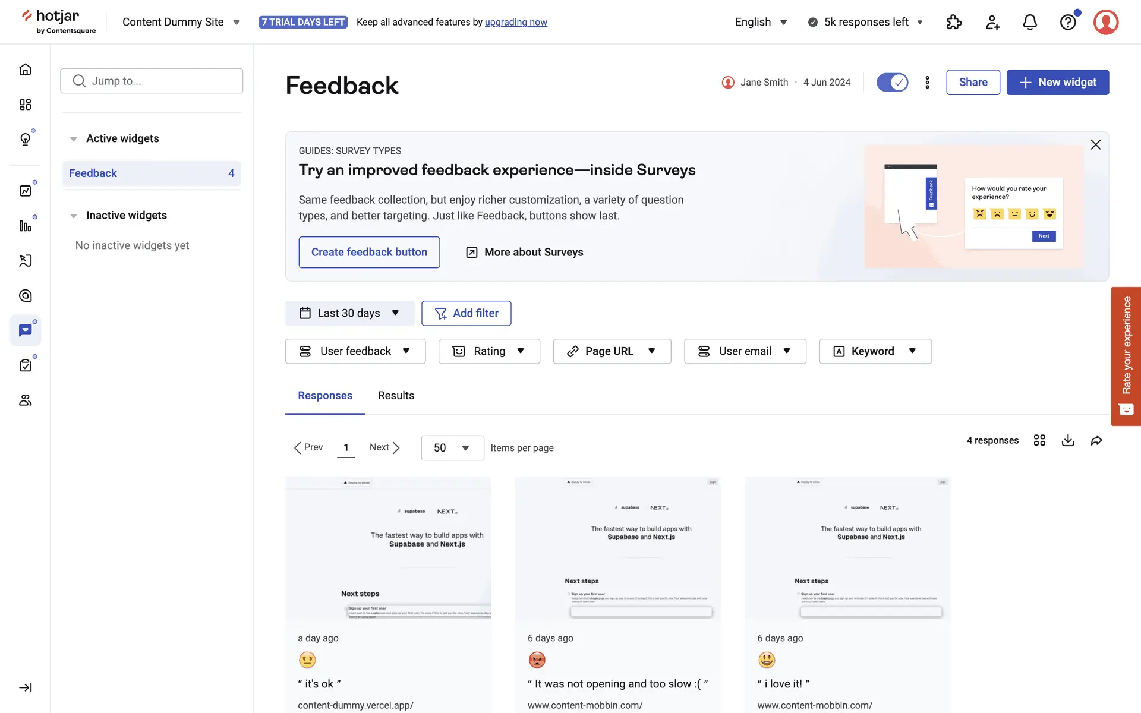
Task: Open the items per page dropdown
Action: click(452, 448)
